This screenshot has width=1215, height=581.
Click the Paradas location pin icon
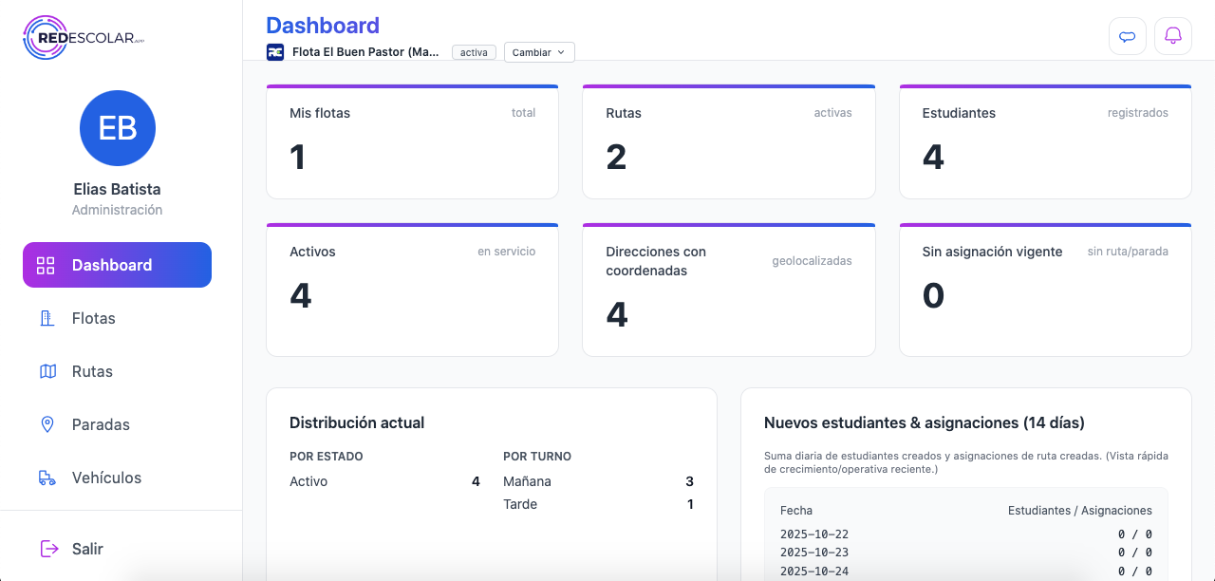[x=47, y=424]
